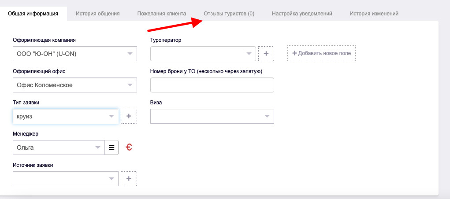
Task: Focus the Номер брони у ТО input field
Action: [212, 85]
